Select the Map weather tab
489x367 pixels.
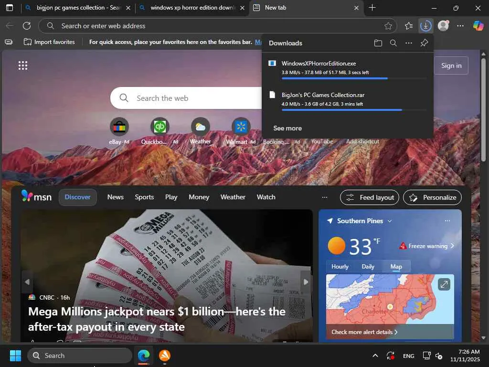[x=396, y=267]
